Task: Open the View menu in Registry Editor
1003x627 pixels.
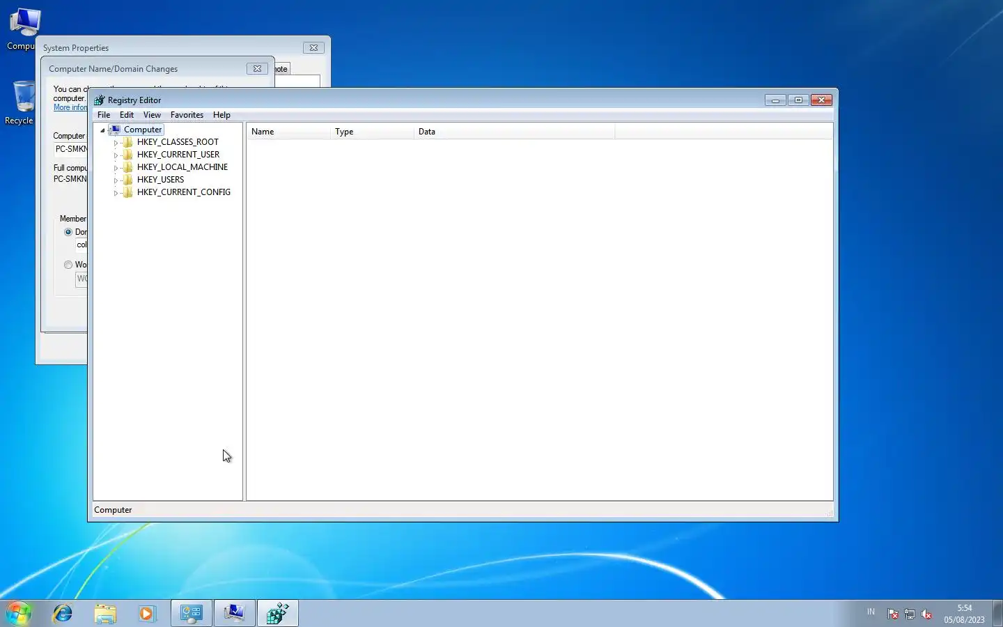Action: point(152,115)
